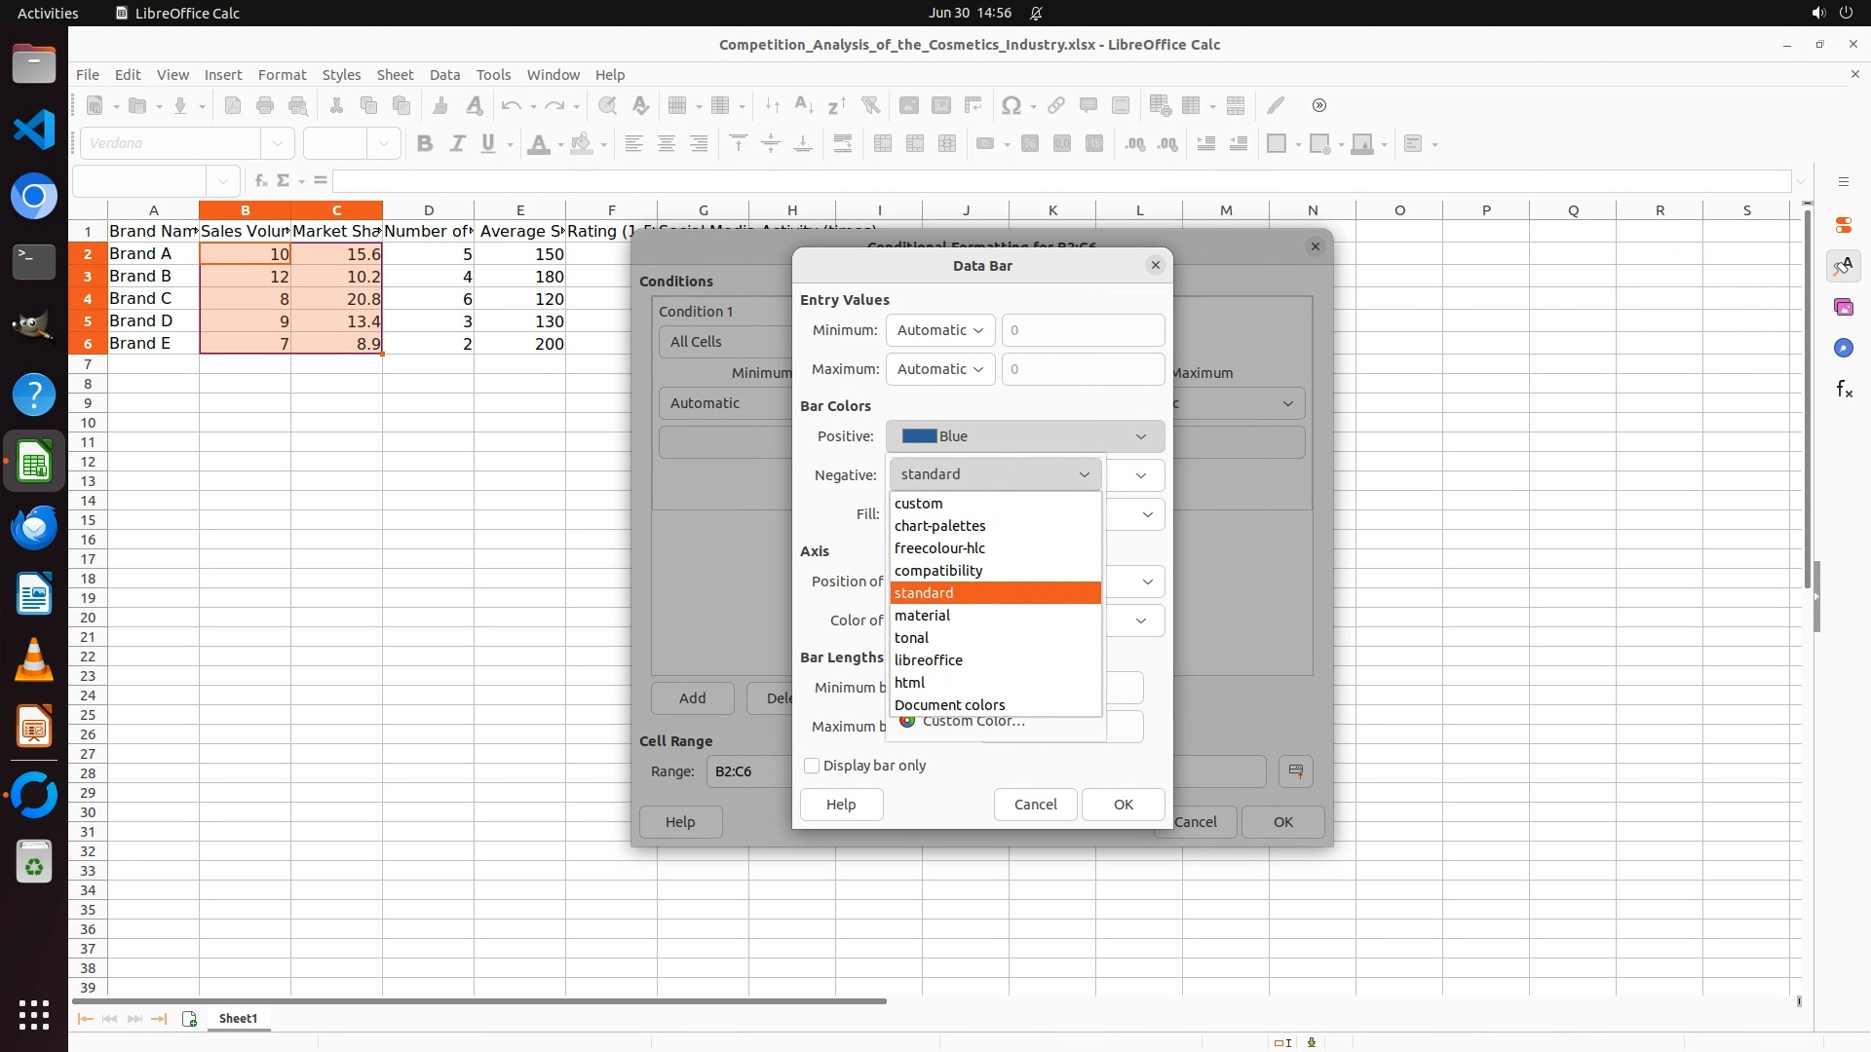1871x1052 pixels.
Task: Click the Help button in the Data Bar dialog
Action: click(x=841, y=805)
